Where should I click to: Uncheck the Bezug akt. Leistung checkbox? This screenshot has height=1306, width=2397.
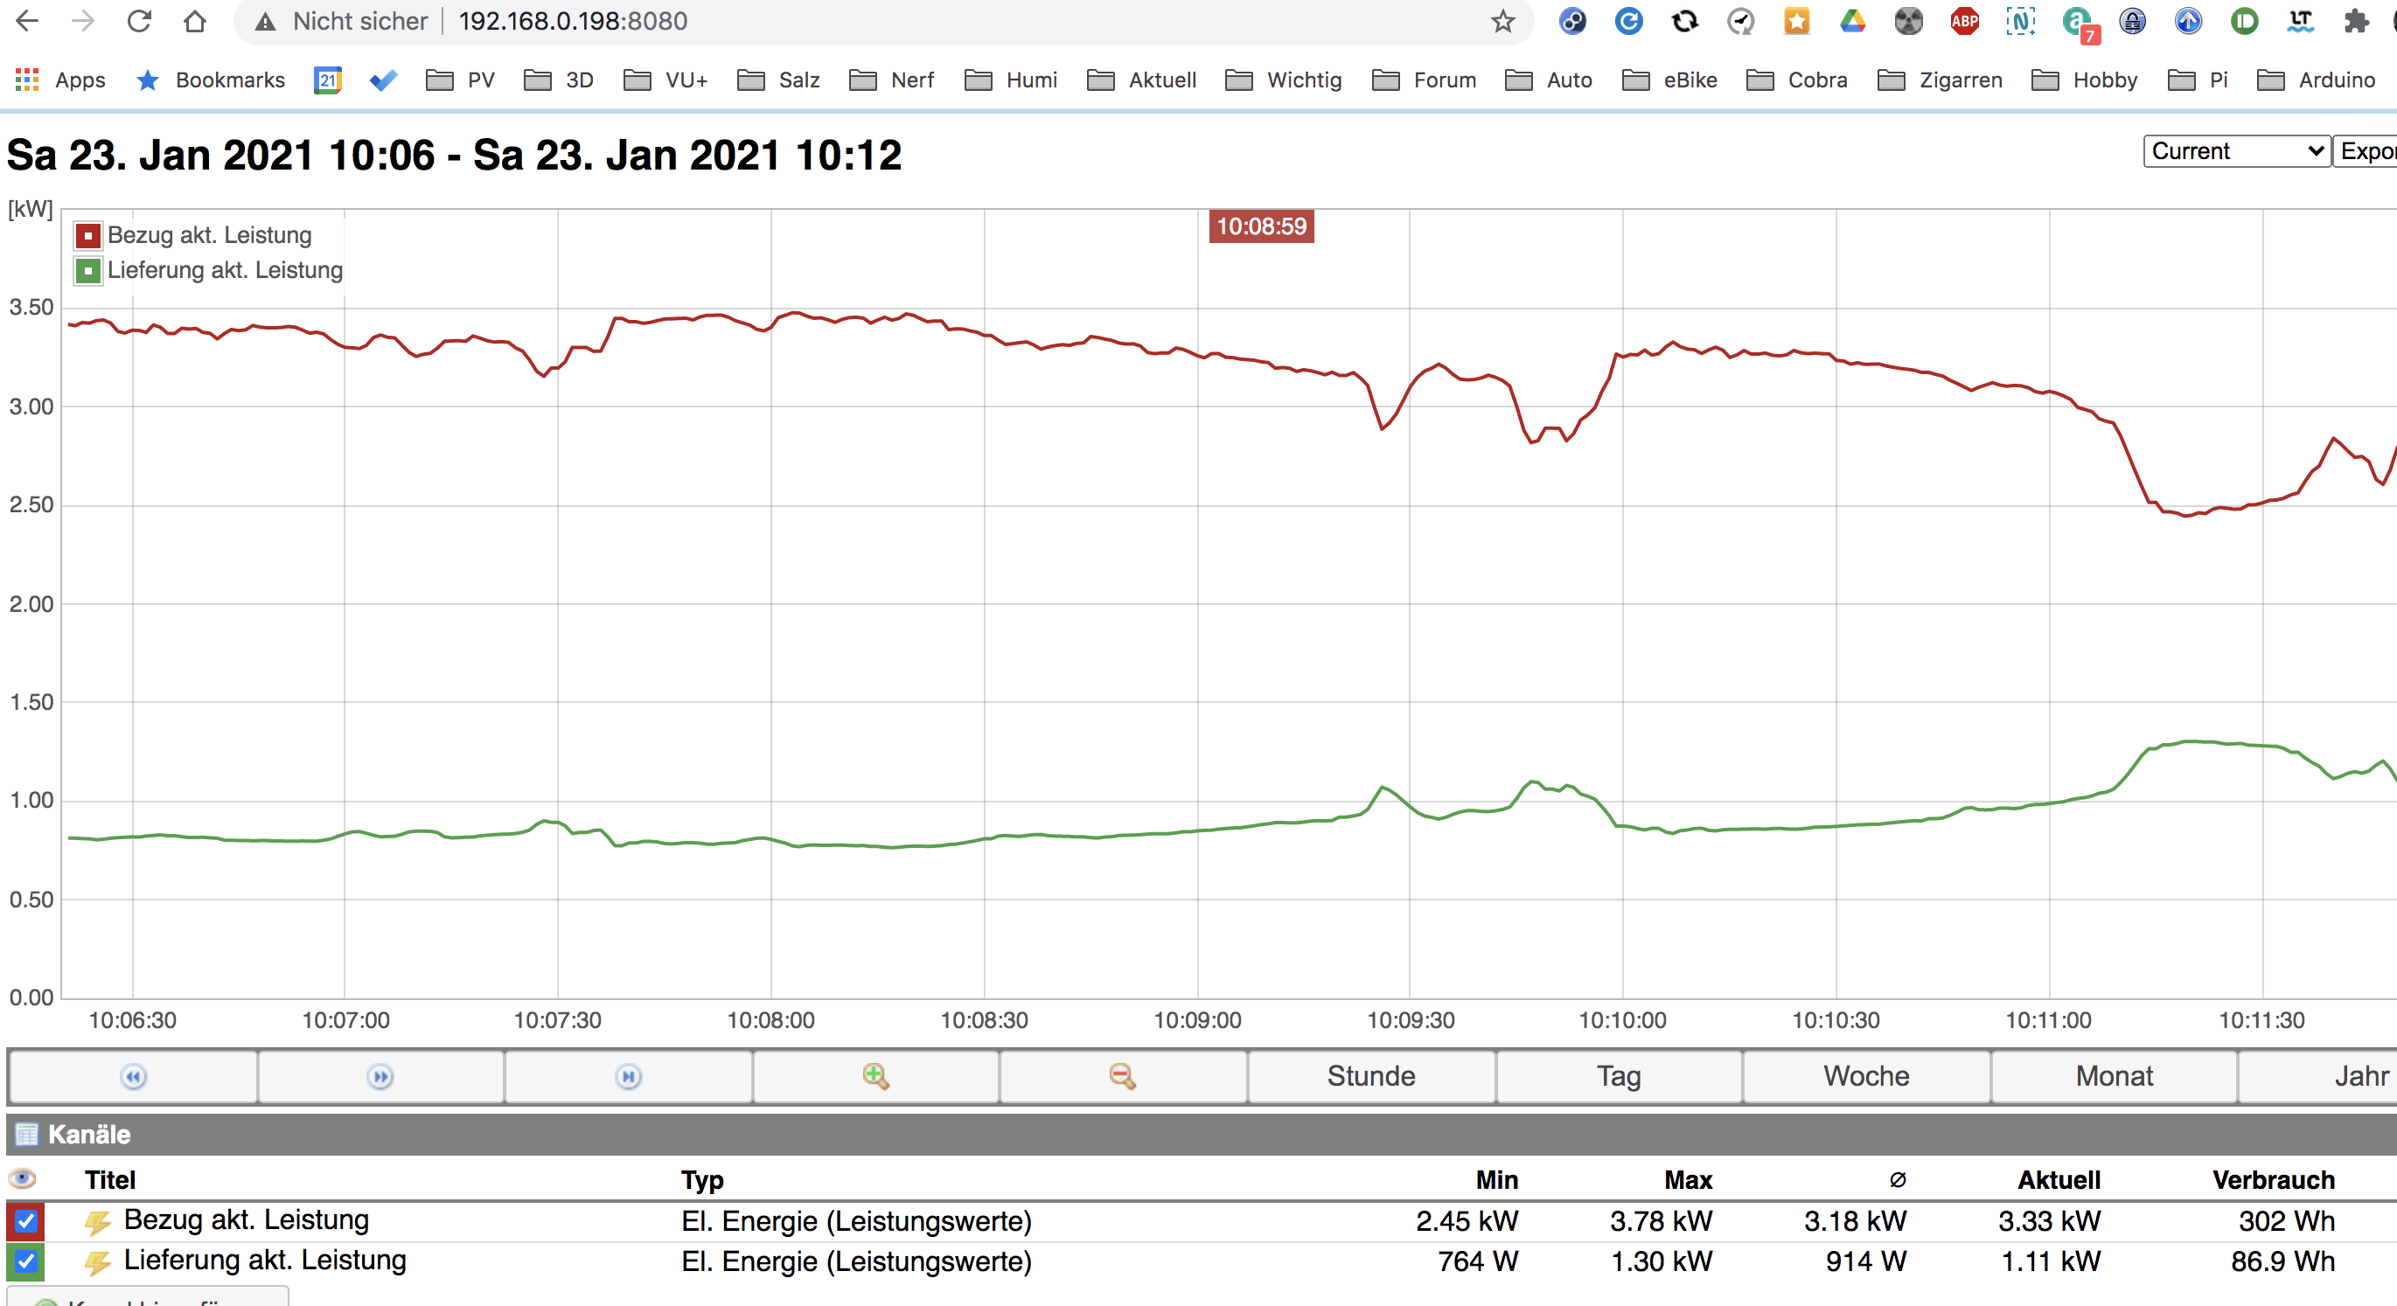click(25, 1220)
